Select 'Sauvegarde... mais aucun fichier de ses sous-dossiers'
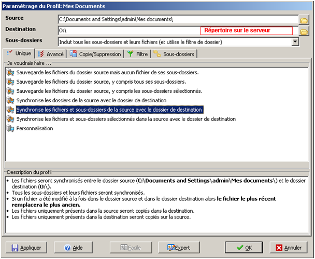Image resolution: width=315 pixels, height=259 pixels. 107,73
